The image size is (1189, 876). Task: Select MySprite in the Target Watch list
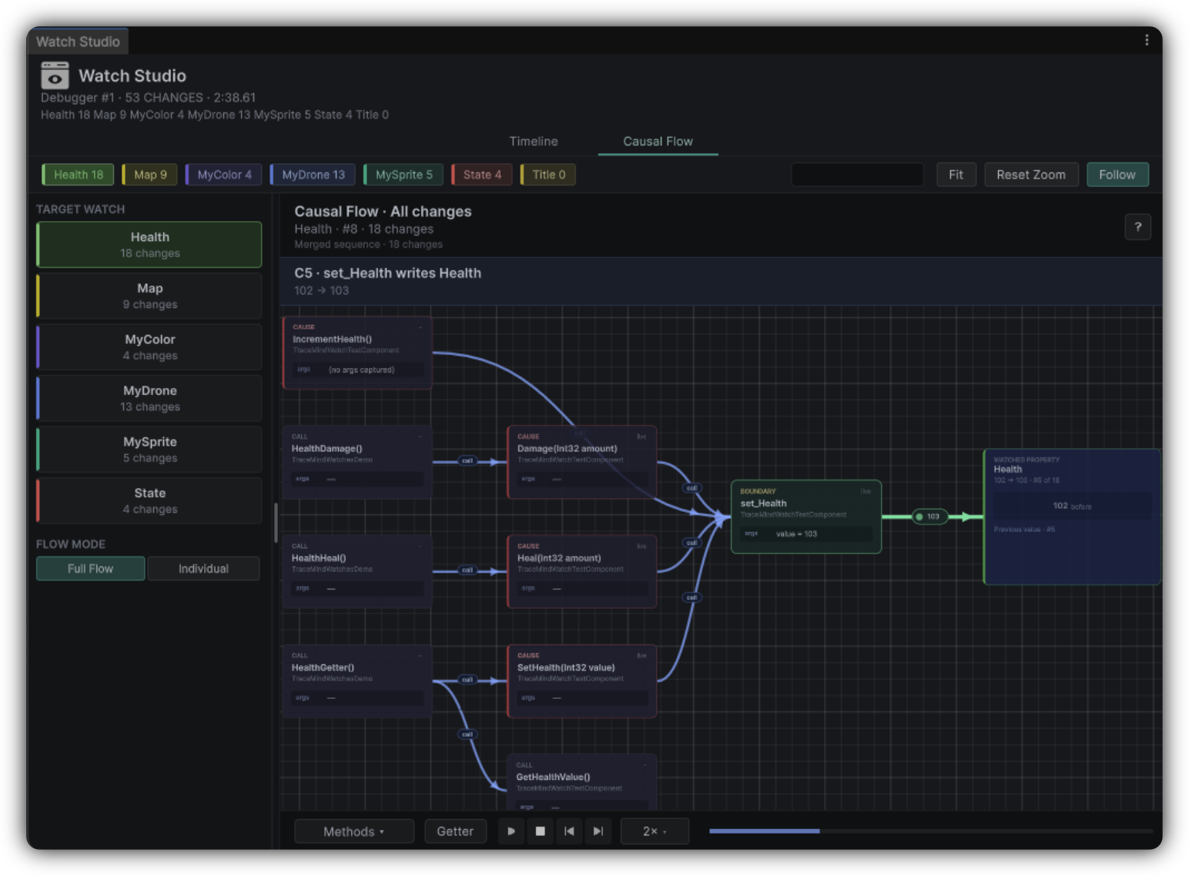(x=149, y=450)
